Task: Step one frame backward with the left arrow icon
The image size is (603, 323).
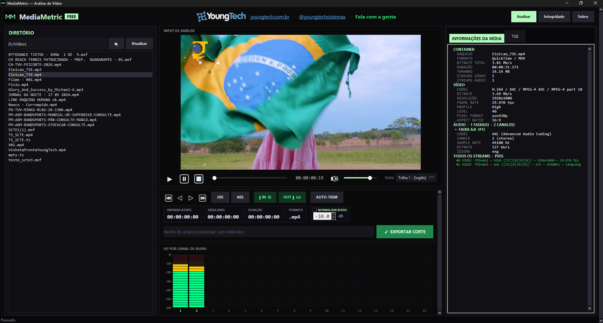Action: coord(180,198)
